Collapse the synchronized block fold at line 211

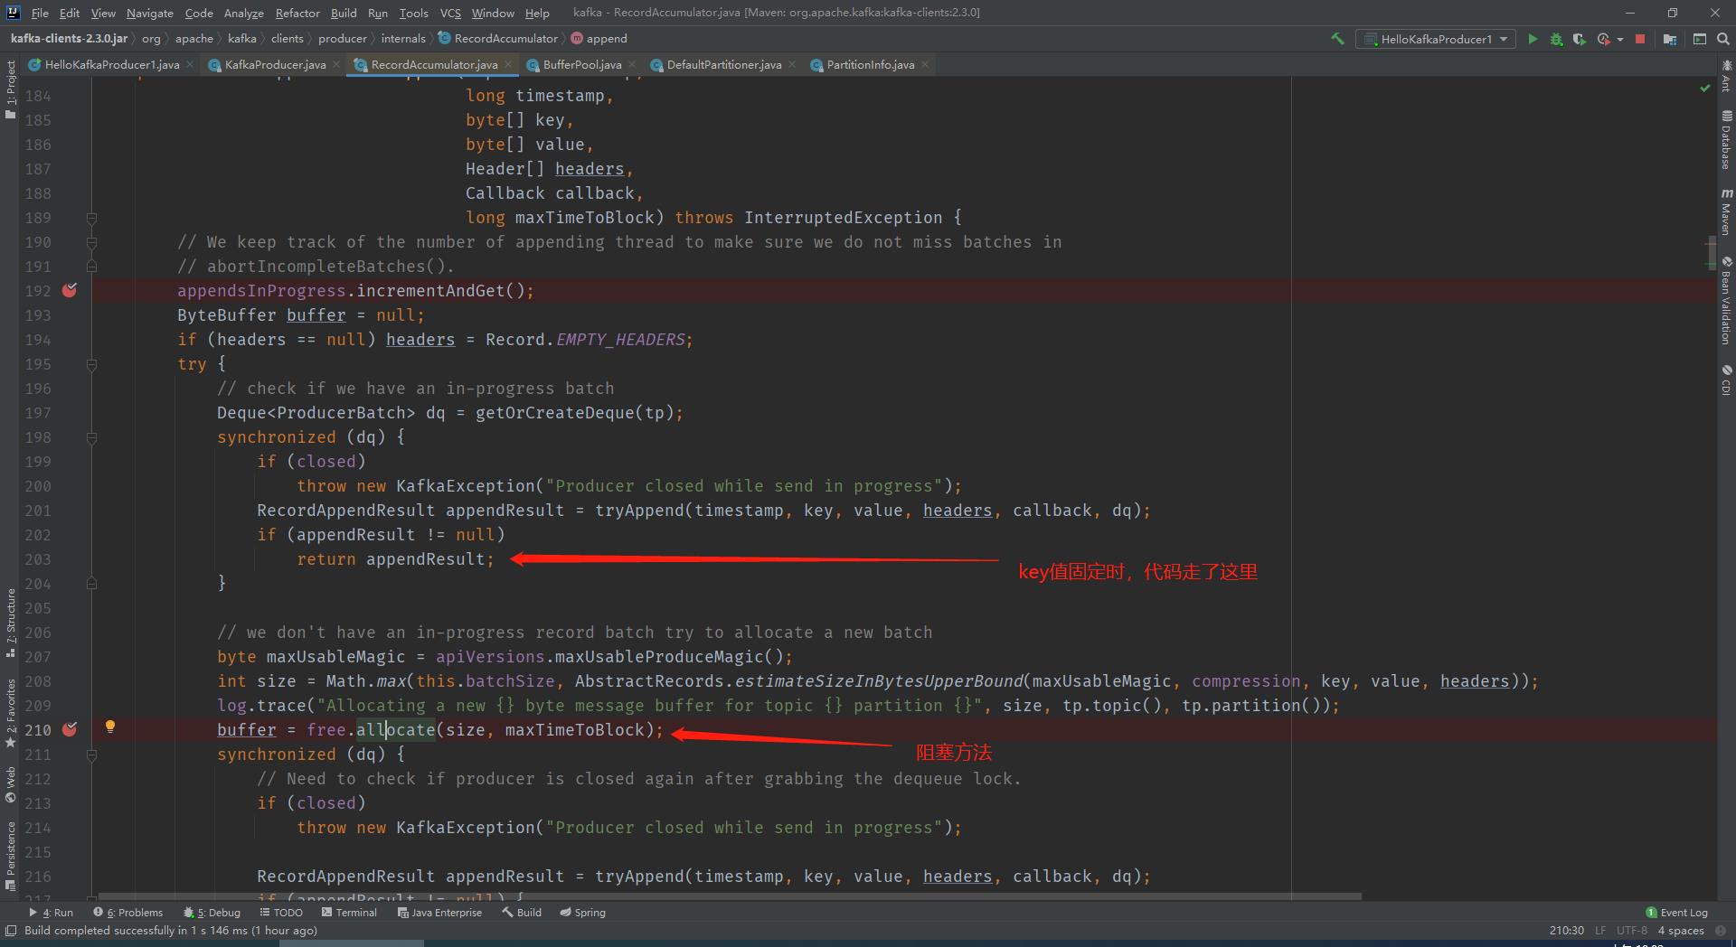91,755
